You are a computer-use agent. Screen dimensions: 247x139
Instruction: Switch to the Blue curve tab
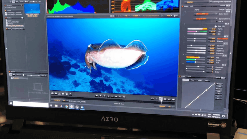pos(207,80)
